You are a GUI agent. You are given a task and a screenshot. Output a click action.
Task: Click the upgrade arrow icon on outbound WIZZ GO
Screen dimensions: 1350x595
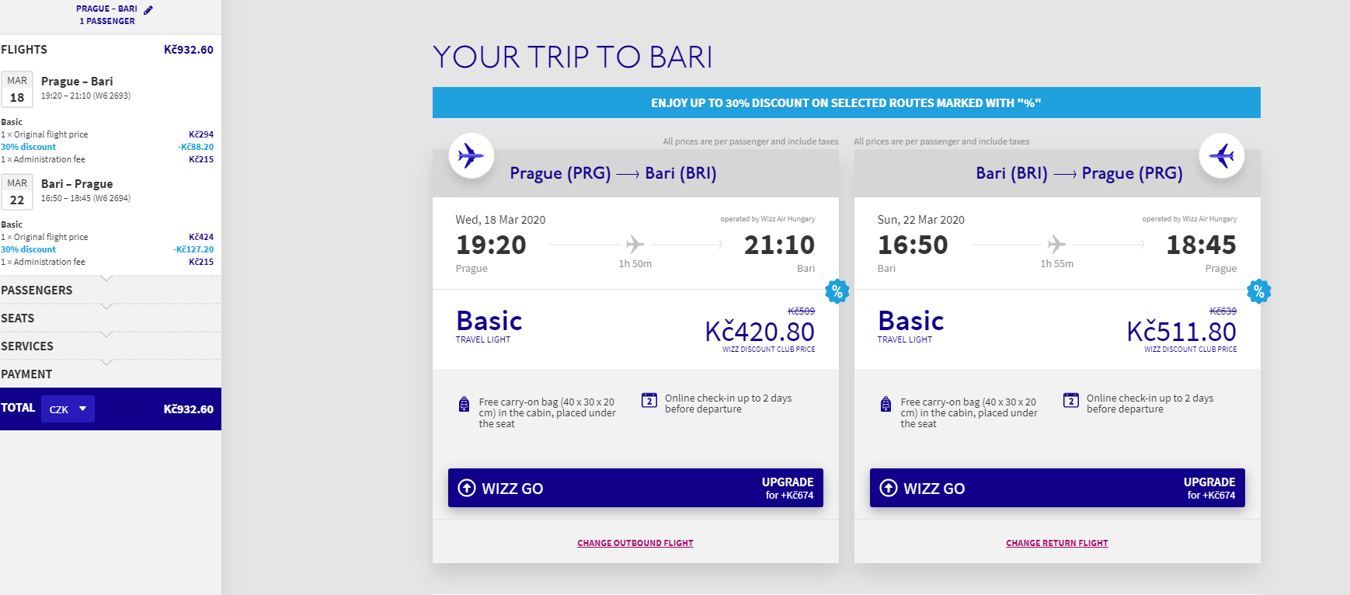point(467,488)
